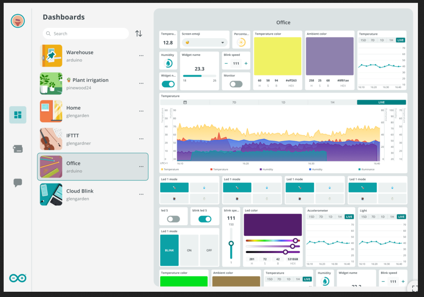Click the Widget name 23.3 progress bar
424x297 pixels.
tap(199, 76)
